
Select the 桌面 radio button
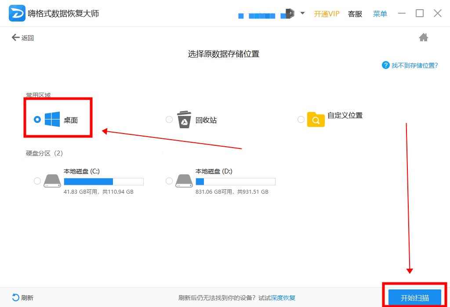[37, 119]
